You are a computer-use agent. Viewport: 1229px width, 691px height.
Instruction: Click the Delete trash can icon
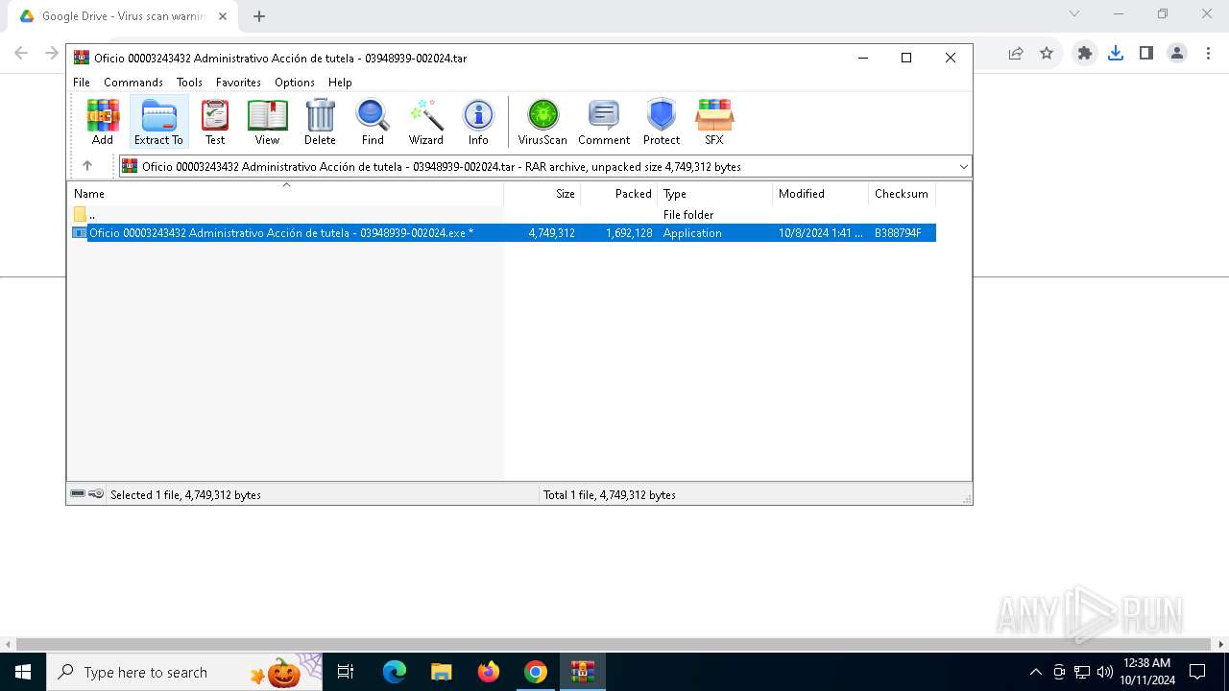(x=320, y=122)
